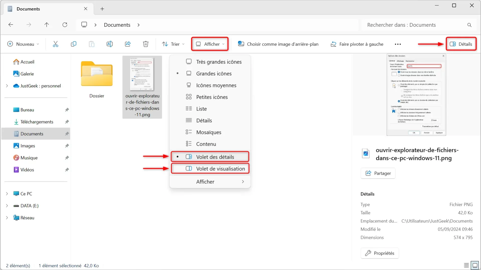Expand DATA (E:) tree node
This screenshot has width=481, height=270.
click(x=7, y=206)
